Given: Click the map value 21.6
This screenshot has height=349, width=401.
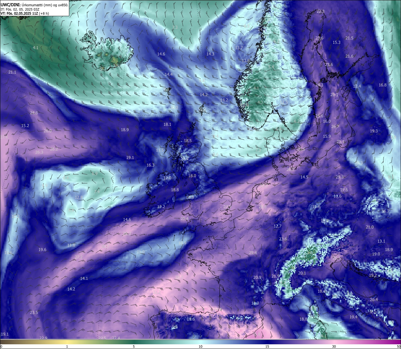Looking at the screenshot, I should click(x=349, y=56).
